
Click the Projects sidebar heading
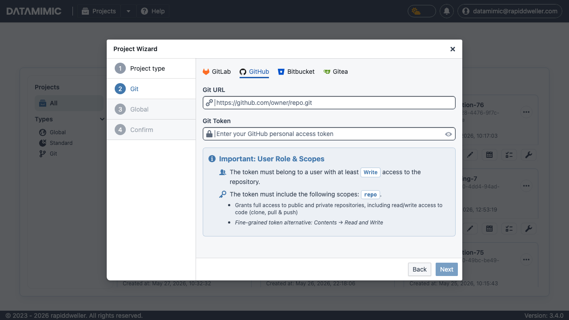click(x=47, y=87)
